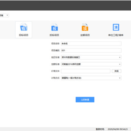The image size is (131, 131).
Task: Click the 浏览 browse button
Action: 116,71
